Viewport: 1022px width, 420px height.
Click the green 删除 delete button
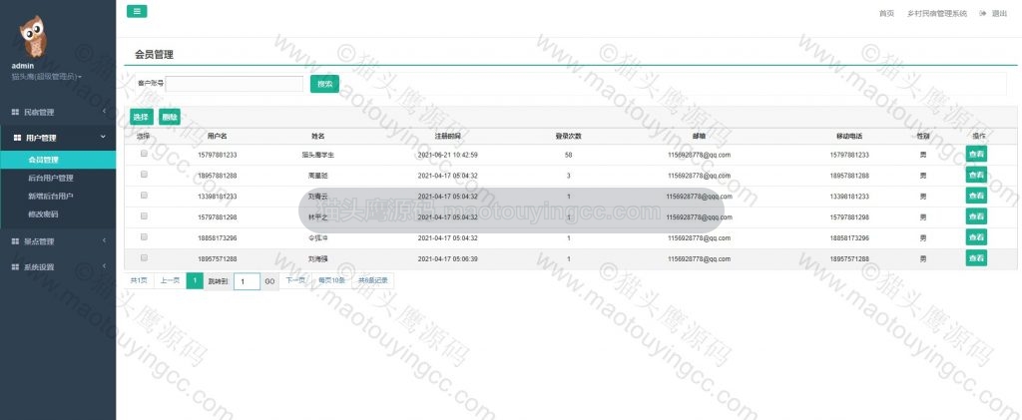click(x=170, y=117)
